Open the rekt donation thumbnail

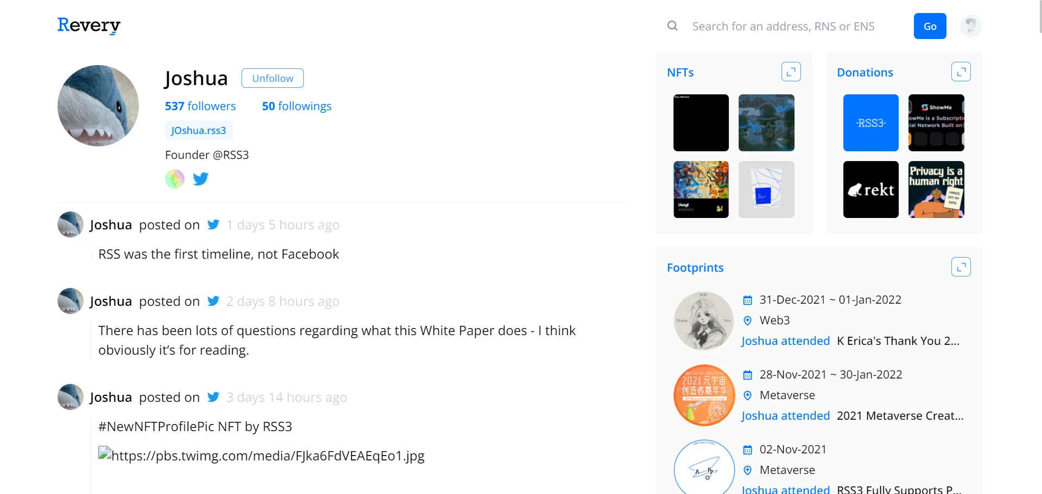(871, 190)
